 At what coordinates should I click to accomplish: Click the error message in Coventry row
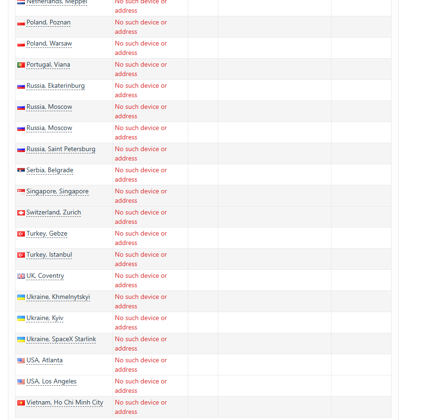coord(141,280)
